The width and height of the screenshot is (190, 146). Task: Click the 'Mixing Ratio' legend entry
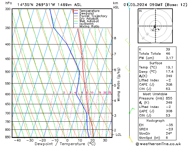pos(89,26)
